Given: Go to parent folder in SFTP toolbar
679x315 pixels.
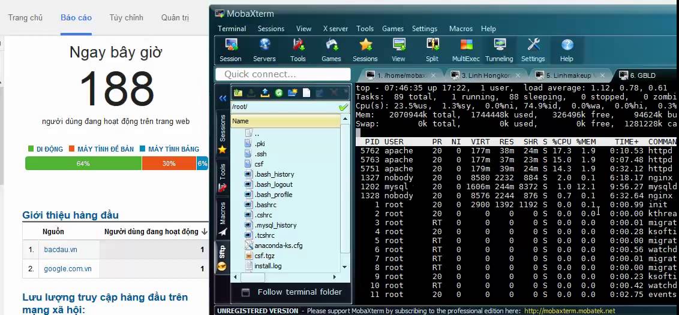Looking at the screenshot, I should [x=238, y=92].
